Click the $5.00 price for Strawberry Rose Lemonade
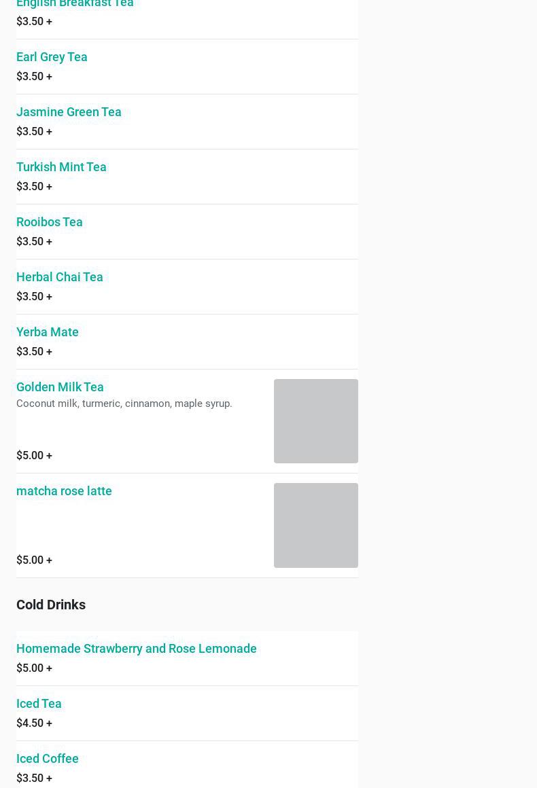The image size is (537, 788). [34, 668]
